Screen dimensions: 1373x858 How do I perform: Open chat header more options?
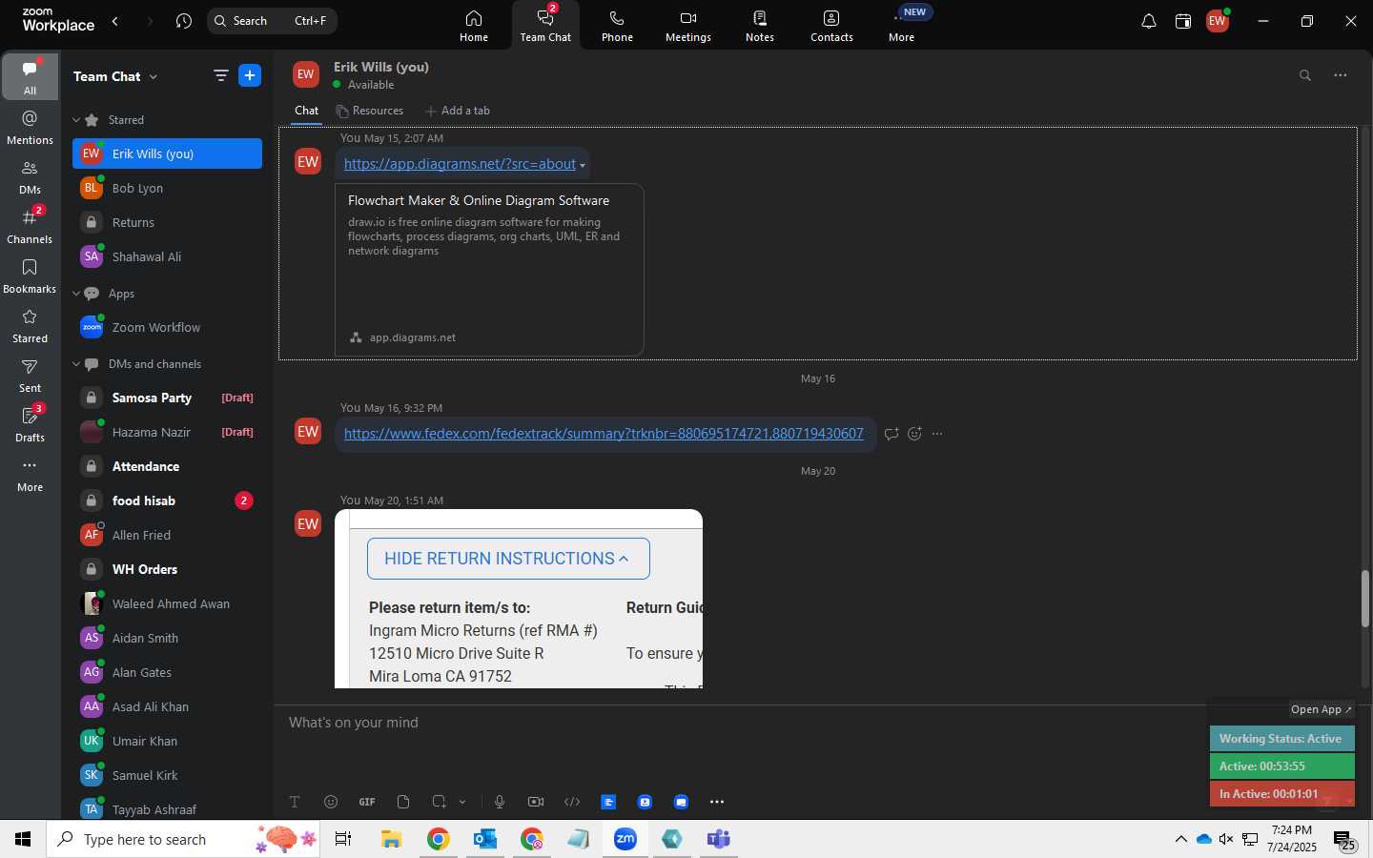pyautogui.click(x=1341, y=75)
